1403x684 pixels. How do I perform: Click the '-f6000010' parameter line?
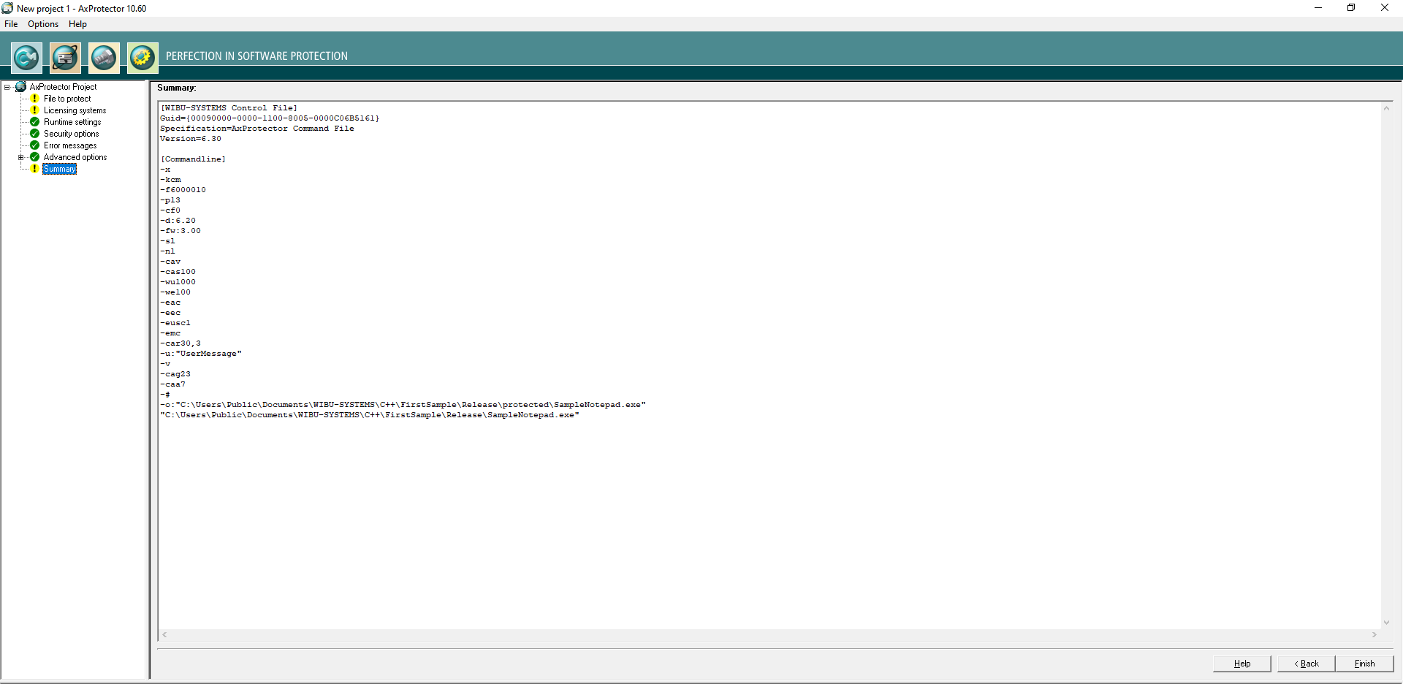pos(183,190)
